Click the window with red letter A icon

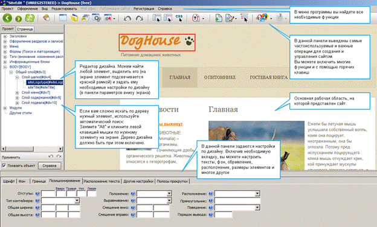108,18
